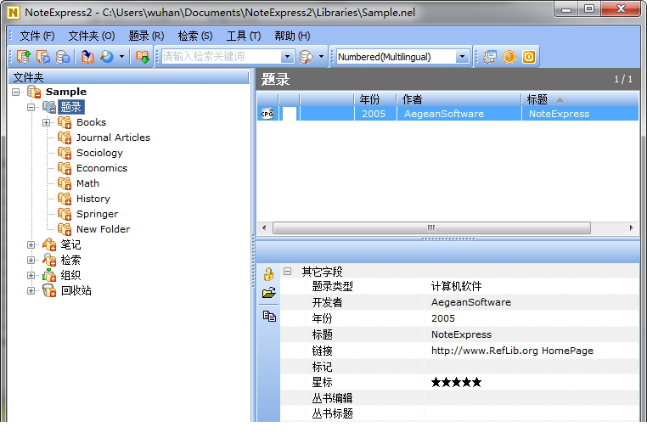Select the History folder
647x438 pixels.
[x=93, y=199]
